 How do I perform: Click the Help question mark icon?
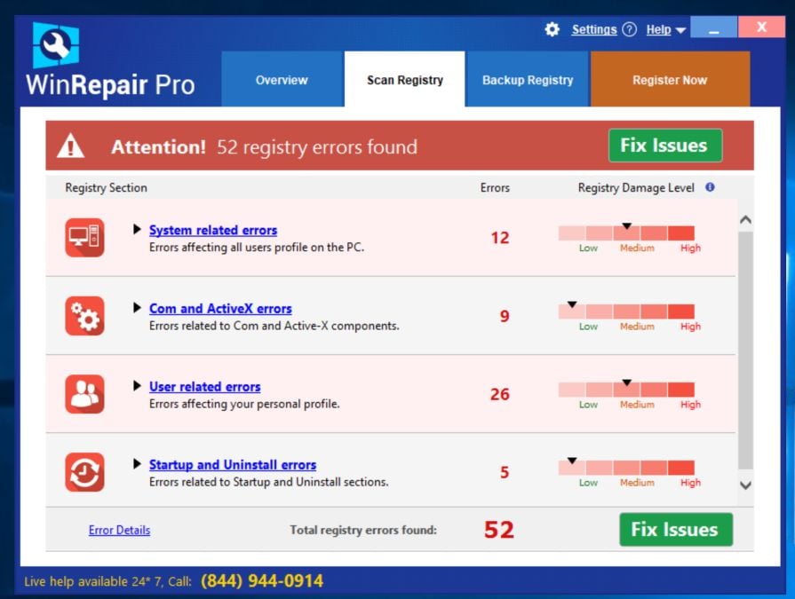pos(629,29)
